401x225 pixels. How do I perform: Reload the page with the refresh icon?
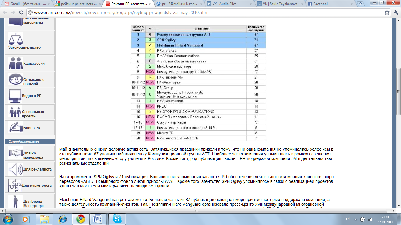(x=21, y=13)
